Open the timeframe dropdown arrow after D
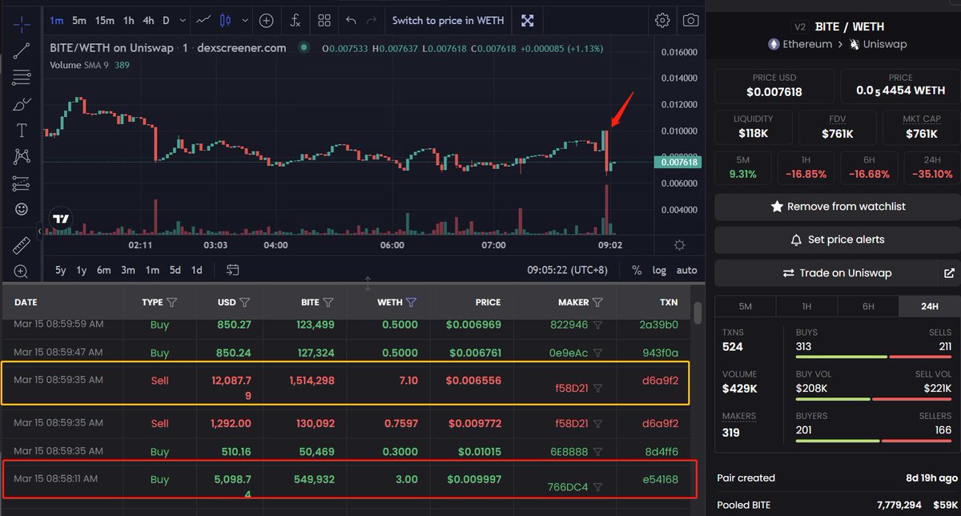Screen dimensions: 961x516 183,20
